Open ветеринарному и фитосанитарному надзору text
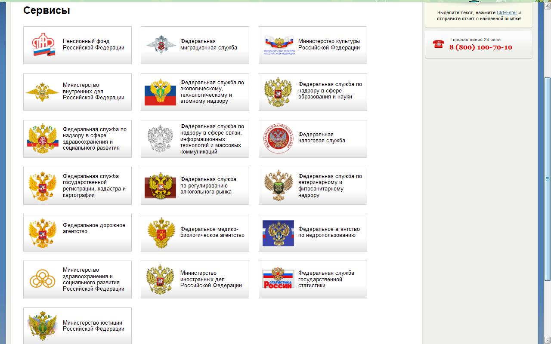 point(330,185)
